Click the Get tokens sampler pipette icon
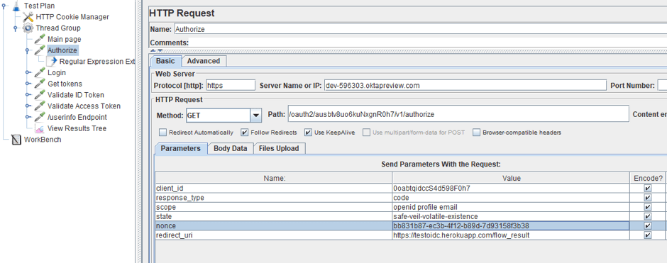Viewport: 667px width, 263px height. point(40,84)
